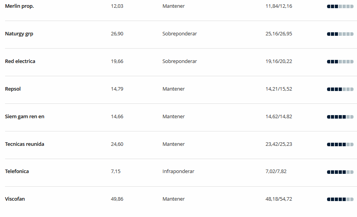Click Viscofan price range 48,18/54,72
Viewport: 357px width, 217px height.
(279, 199)
